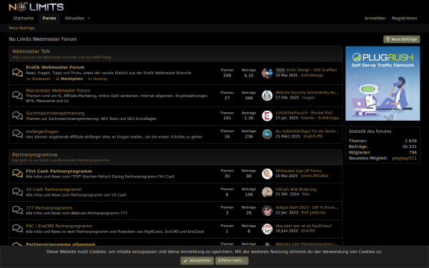Open the Aktuelles menu item

74,19
